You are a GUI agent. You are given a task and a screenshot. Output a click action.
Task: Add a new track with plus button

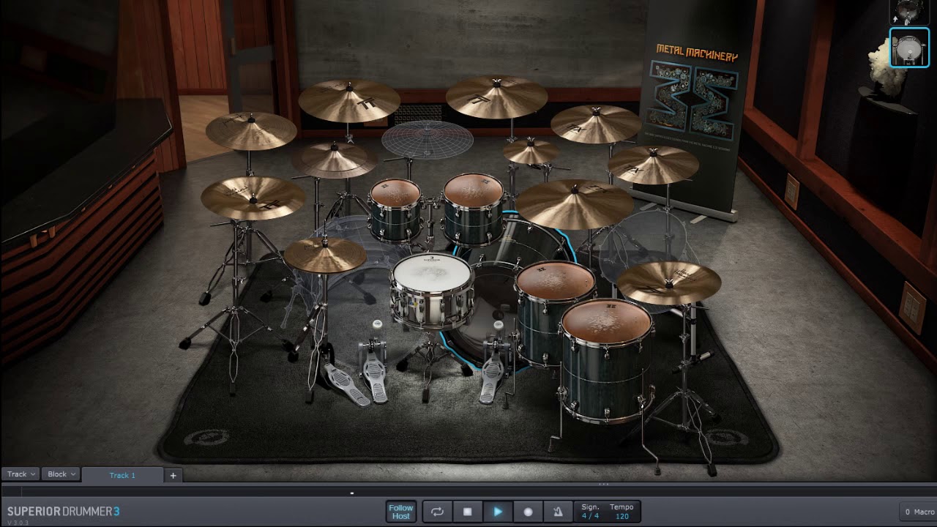tap(173, 475)
